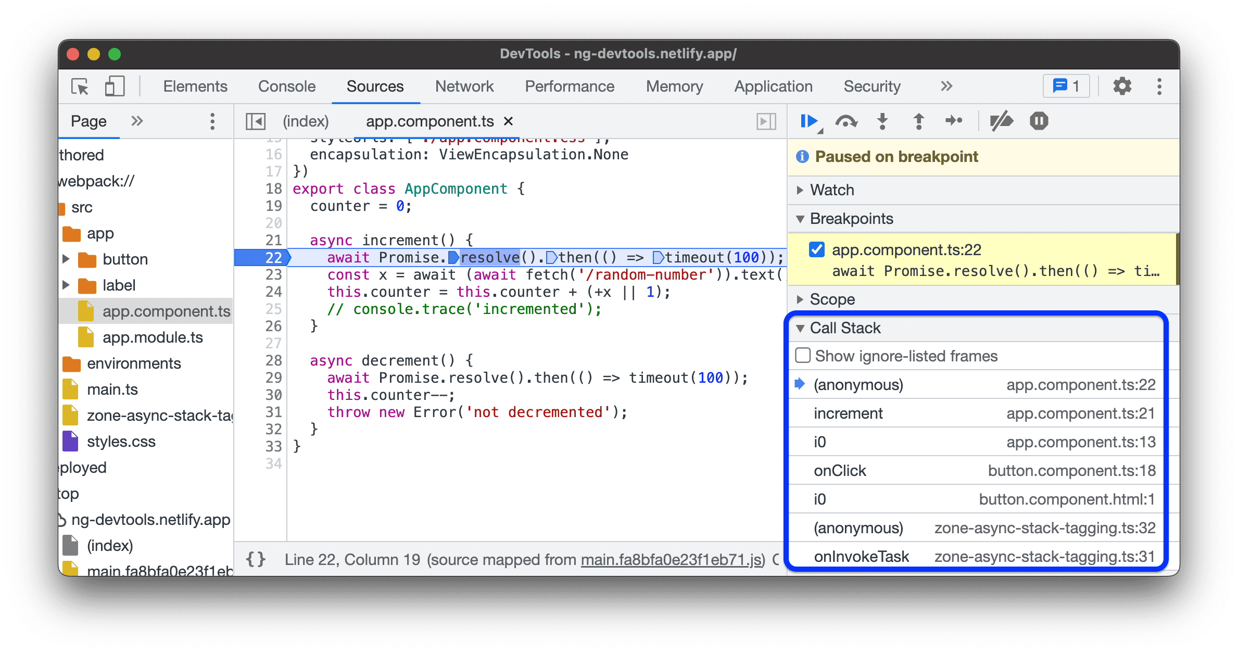Collapse the Call Stack panel

click(x=803, y=329)
